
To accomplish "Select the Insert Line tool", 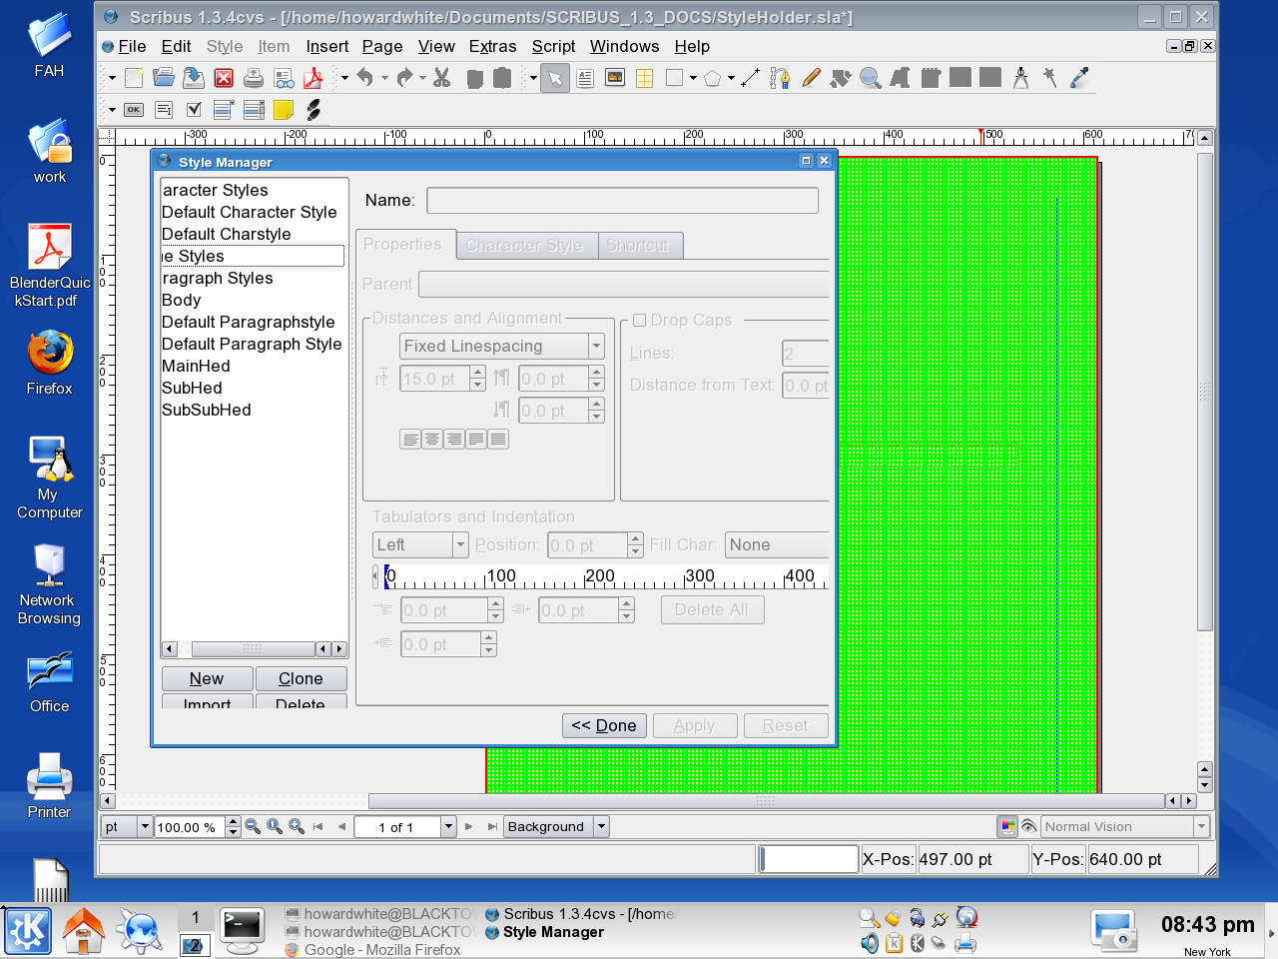I will [751, 78].
